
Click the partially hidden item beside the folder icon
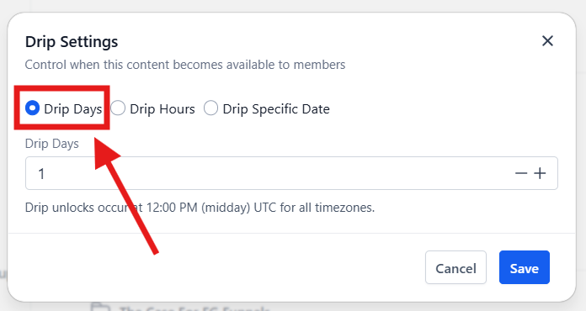(194, 308)
